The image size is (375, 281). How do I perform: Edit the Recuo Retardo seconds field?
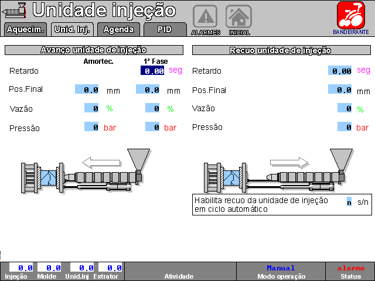click(x=340, y=71)
